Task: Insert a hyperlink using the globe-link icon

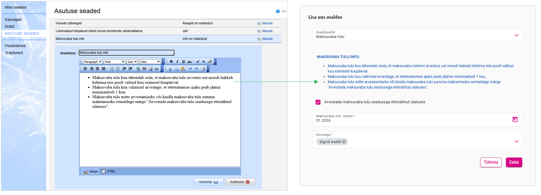Action: coord(138,69)
